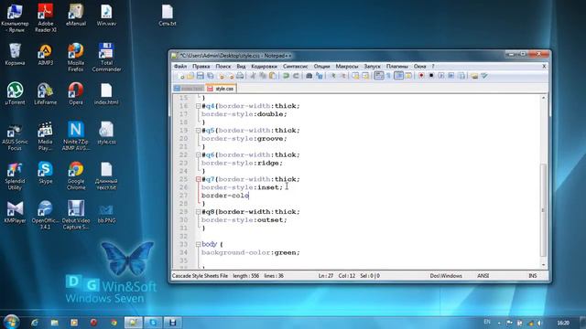
Task: Toggle show all characters toolbar button
Action: [x=388, y=76]
